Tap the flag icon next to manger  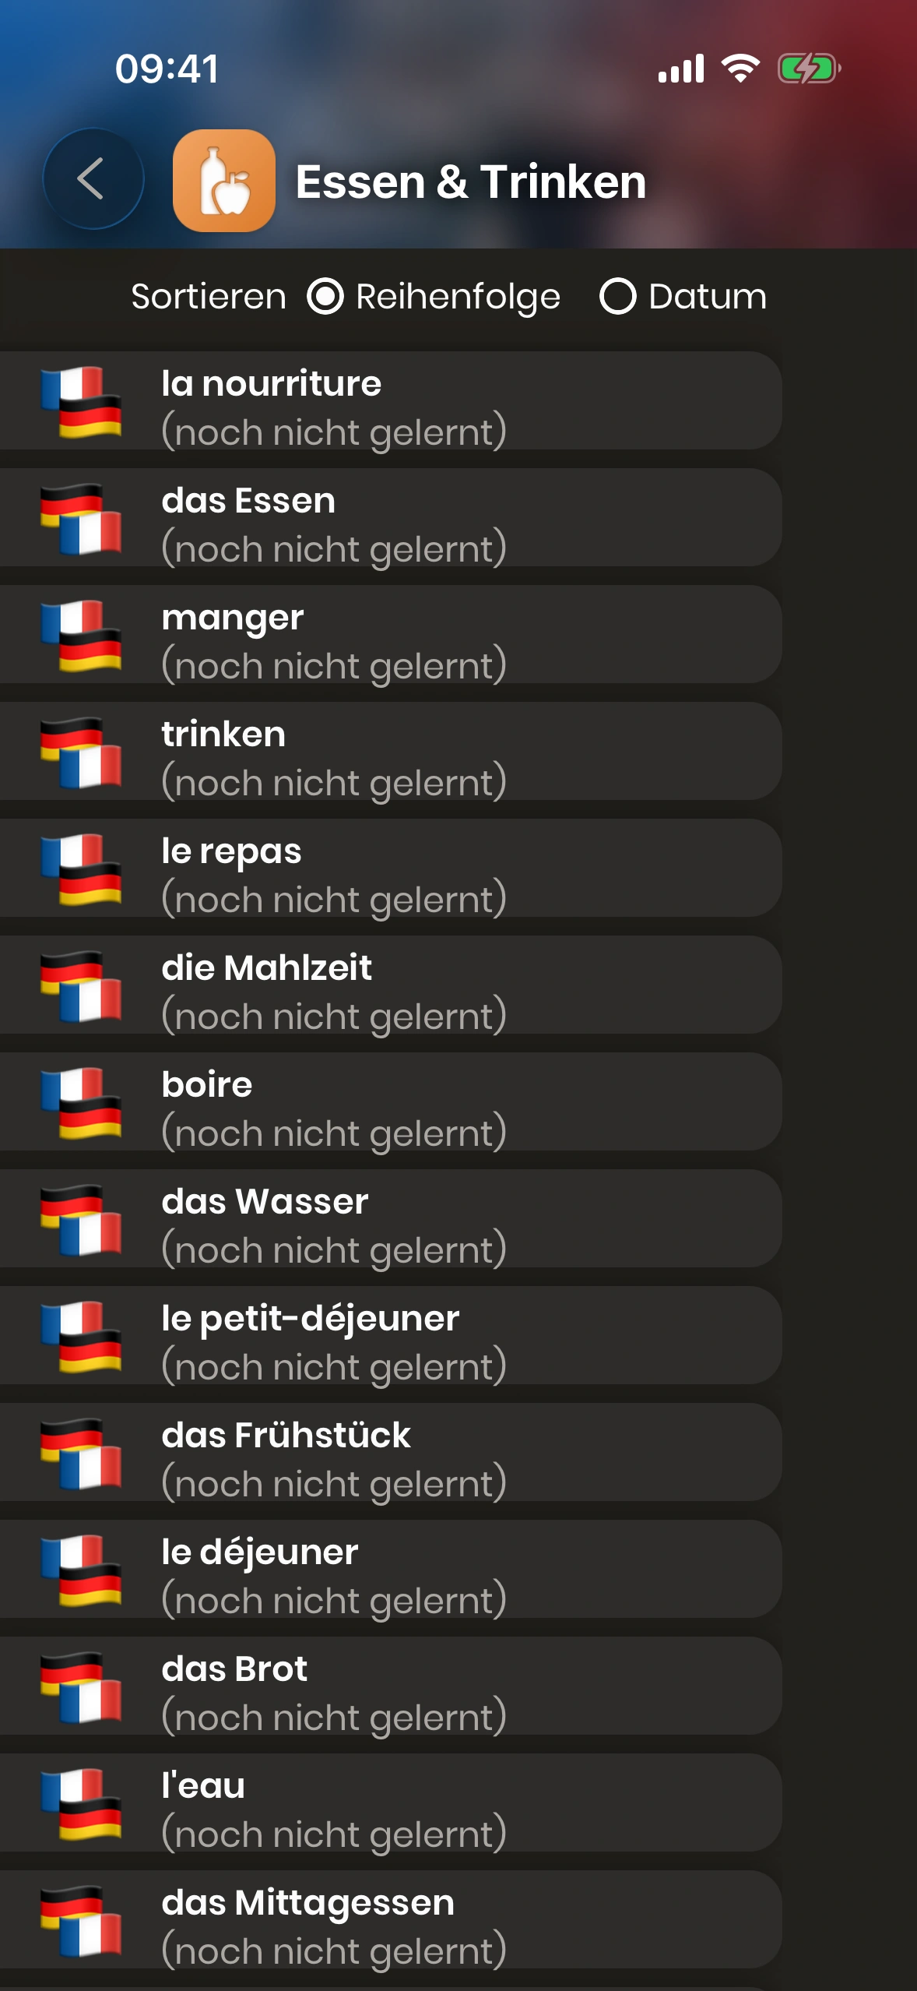tap(81, 635)
